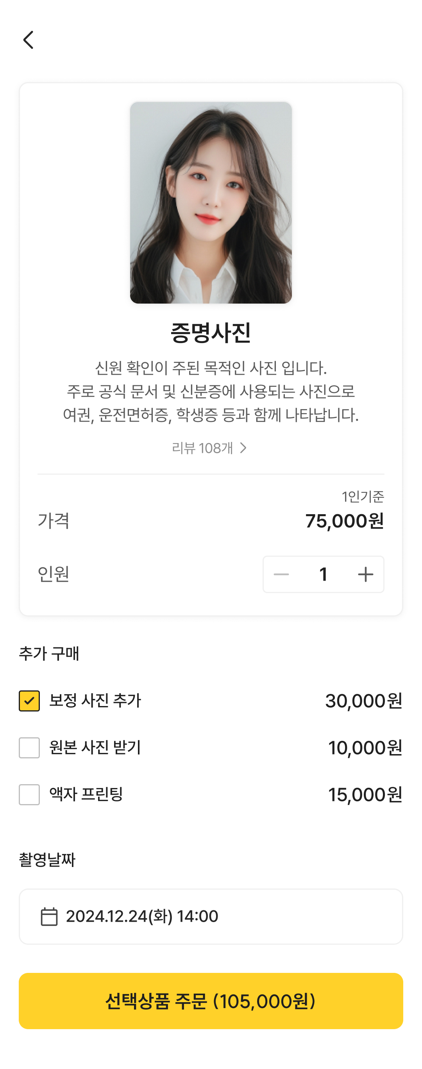
Task: Click the 75,000원 price amount
Action: pyautogui.click(x=344, y=521)
